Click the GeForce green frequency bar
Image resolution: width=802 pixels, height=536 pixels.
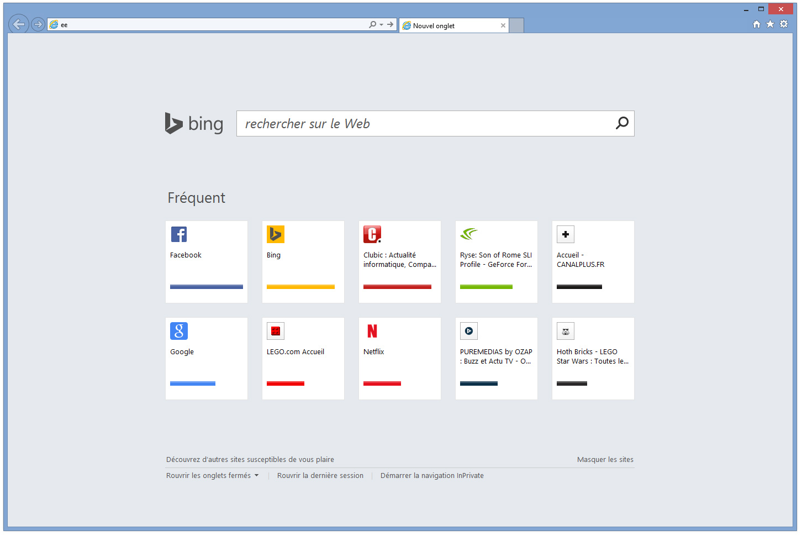tap(486, 287)
